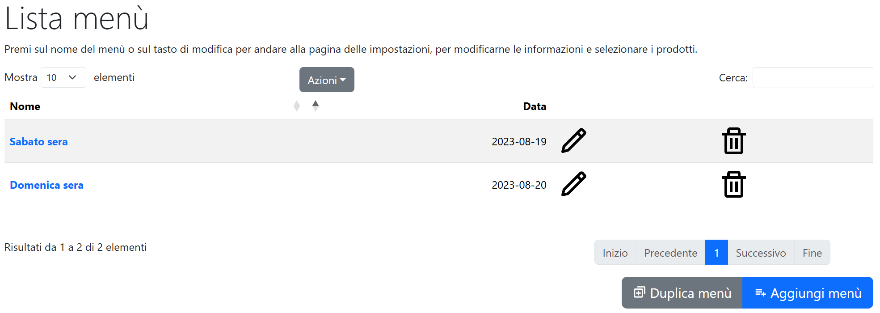Screen dimensions: 880x313
Task: Click the Data column header
Action: click(535, 106)
